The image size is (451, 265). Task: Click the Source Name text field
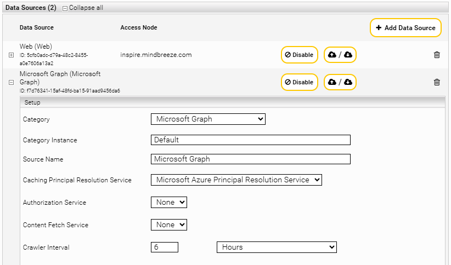tap(250, 159)
